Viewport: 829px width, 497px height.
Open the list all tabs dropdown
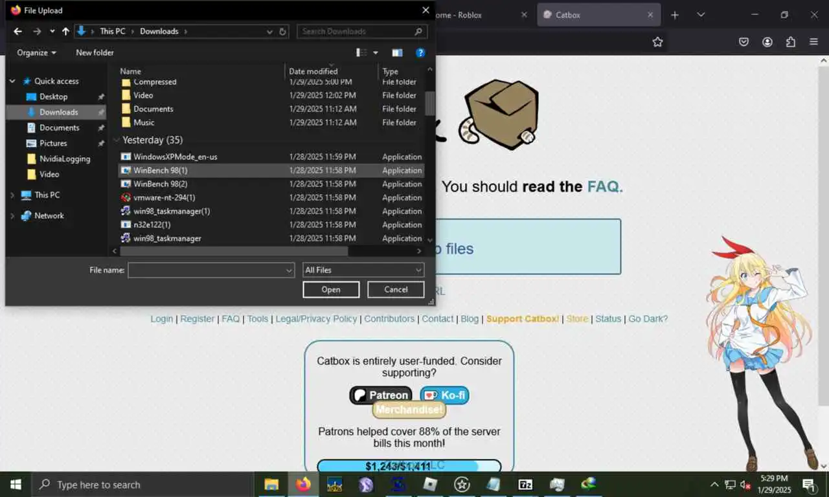pyautogui.click(x=701, y=15)
